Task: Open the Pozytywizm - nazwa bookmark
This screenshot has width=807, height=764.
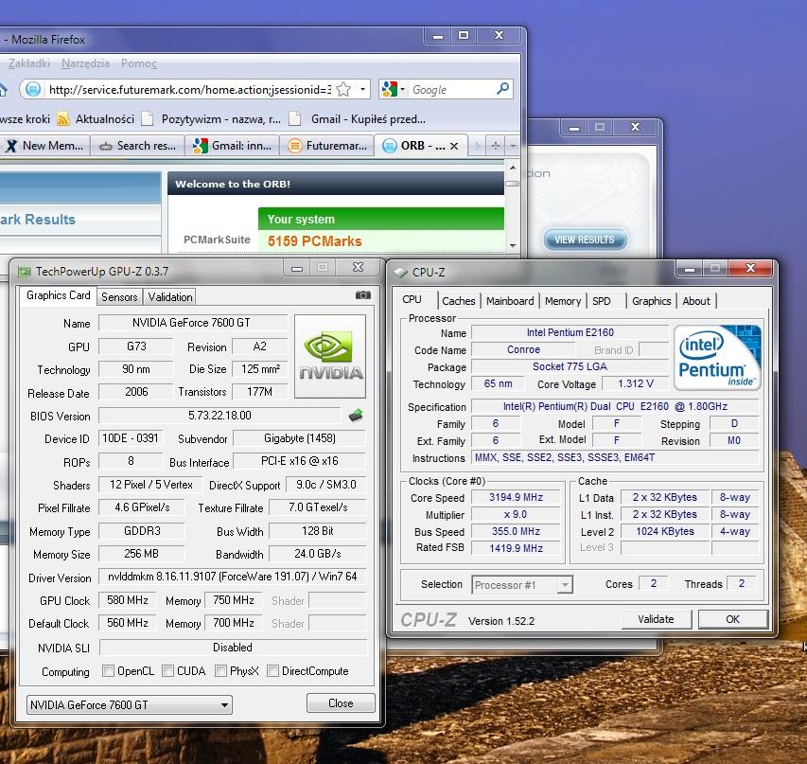Action: (212, 119)
